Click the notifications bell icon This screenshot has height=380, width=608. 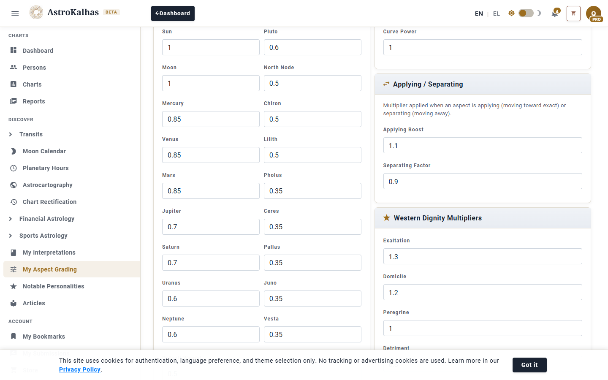point(555,14)
